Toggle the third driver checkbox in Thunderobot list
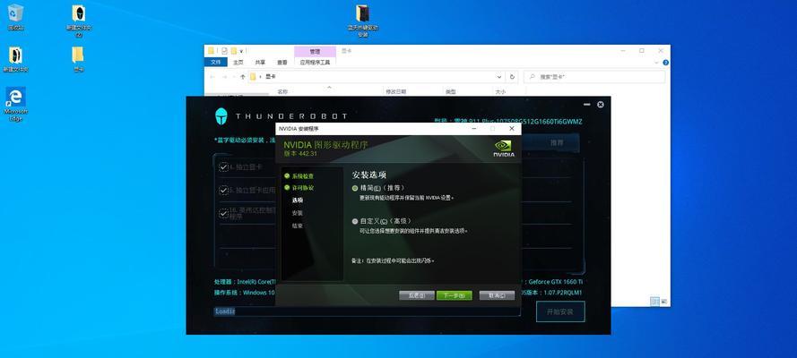The width and height of the screenshot is (797, 358). pyautogui.click(x=223, y=213)
